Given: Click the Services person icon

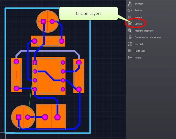Looking at the screenshot, I should (x=130, y=4).
